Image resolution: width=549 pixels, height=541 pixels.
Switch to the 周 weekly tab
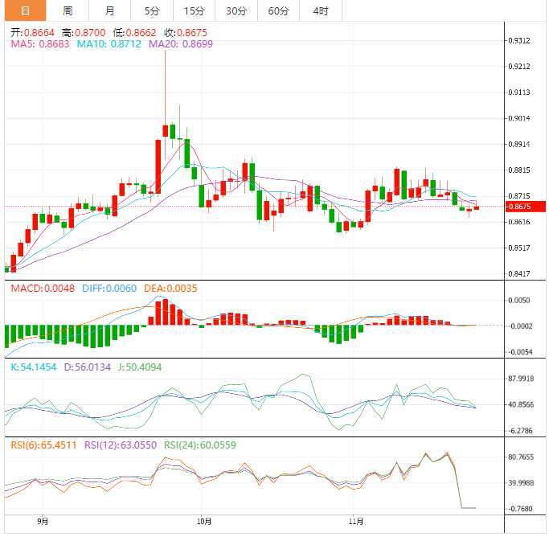(68, 10)
